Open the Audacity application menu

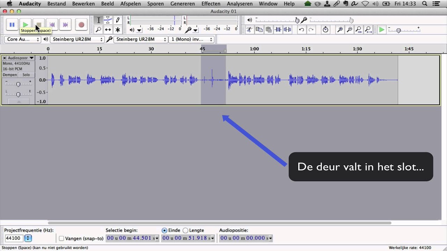tap(30, 4)
